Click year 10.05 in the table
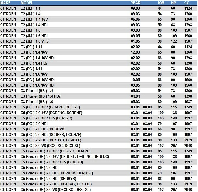This screenshot has height=192, width=198. (135, 80)
